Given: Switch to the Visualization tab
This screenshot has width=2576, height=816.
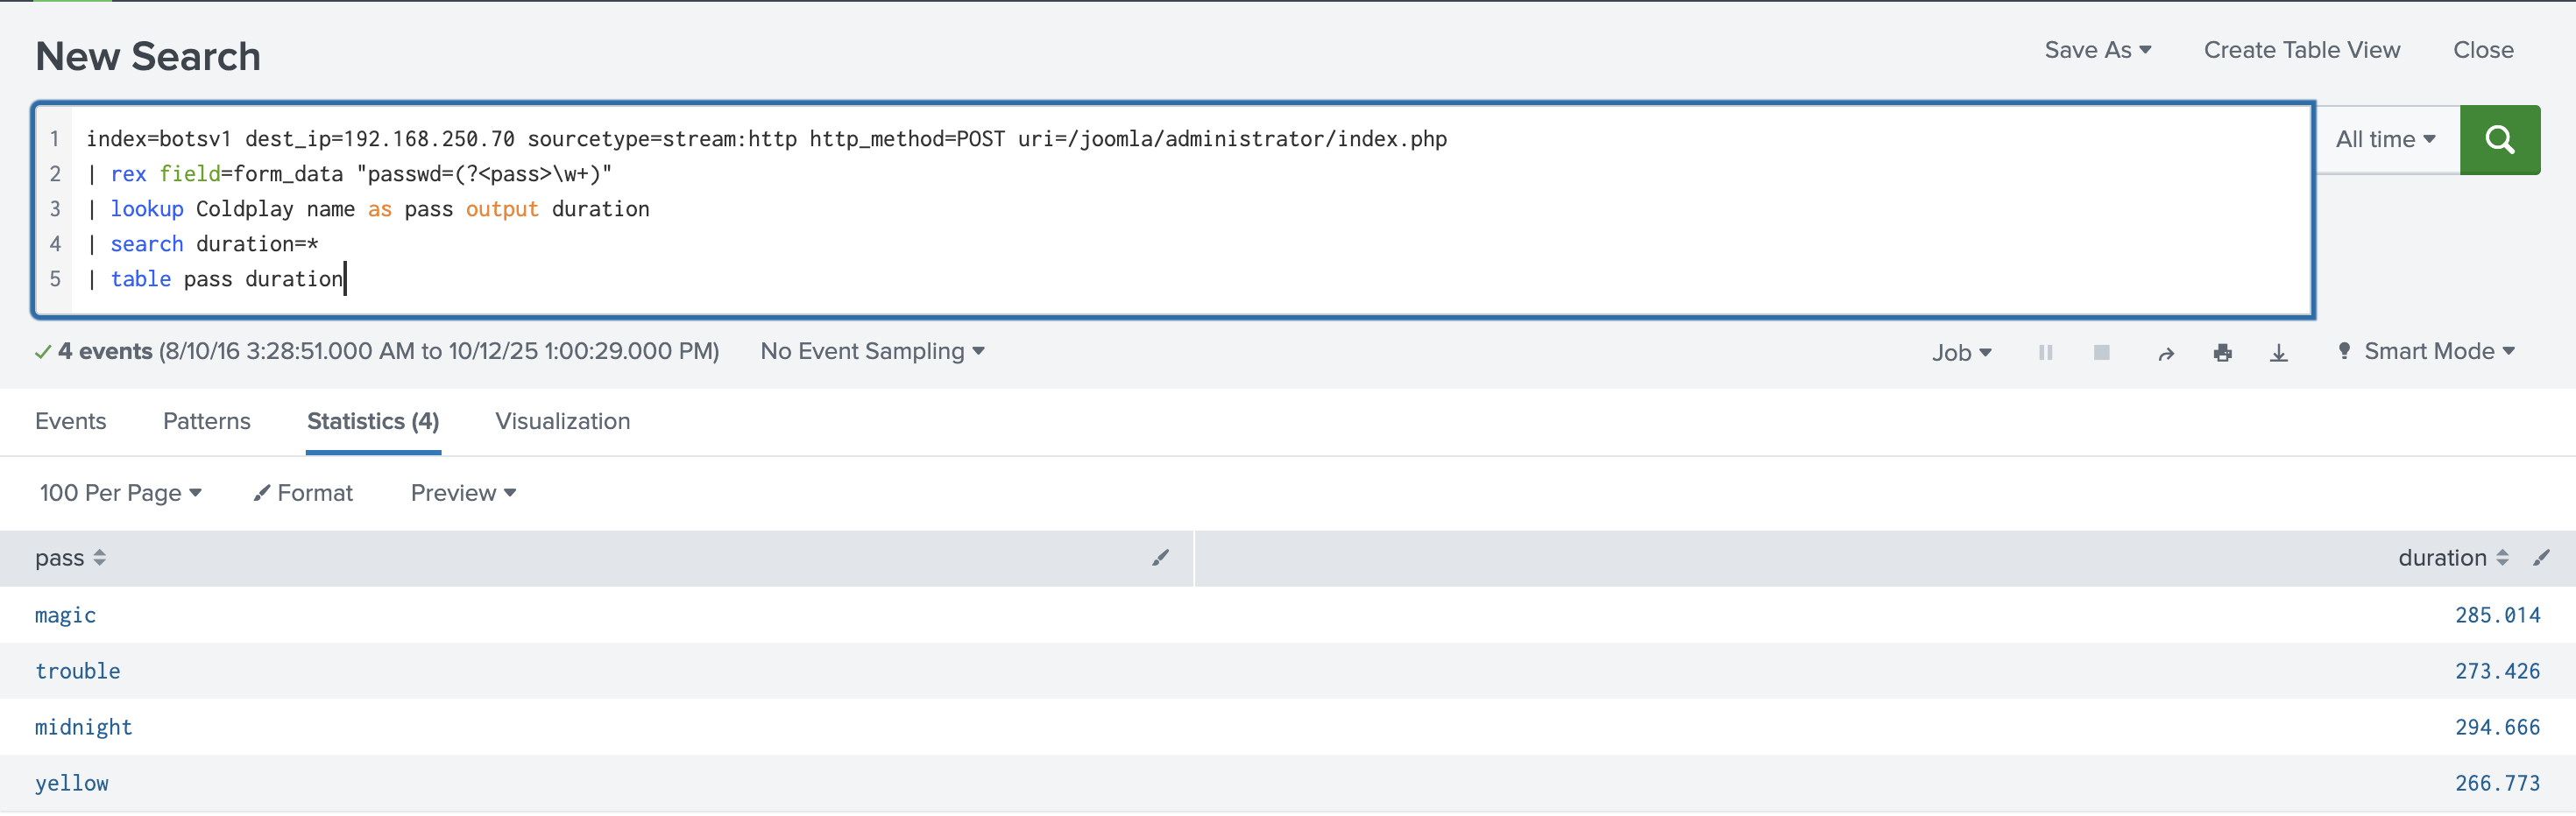Looking at the screenshot, I should point(562,421).
